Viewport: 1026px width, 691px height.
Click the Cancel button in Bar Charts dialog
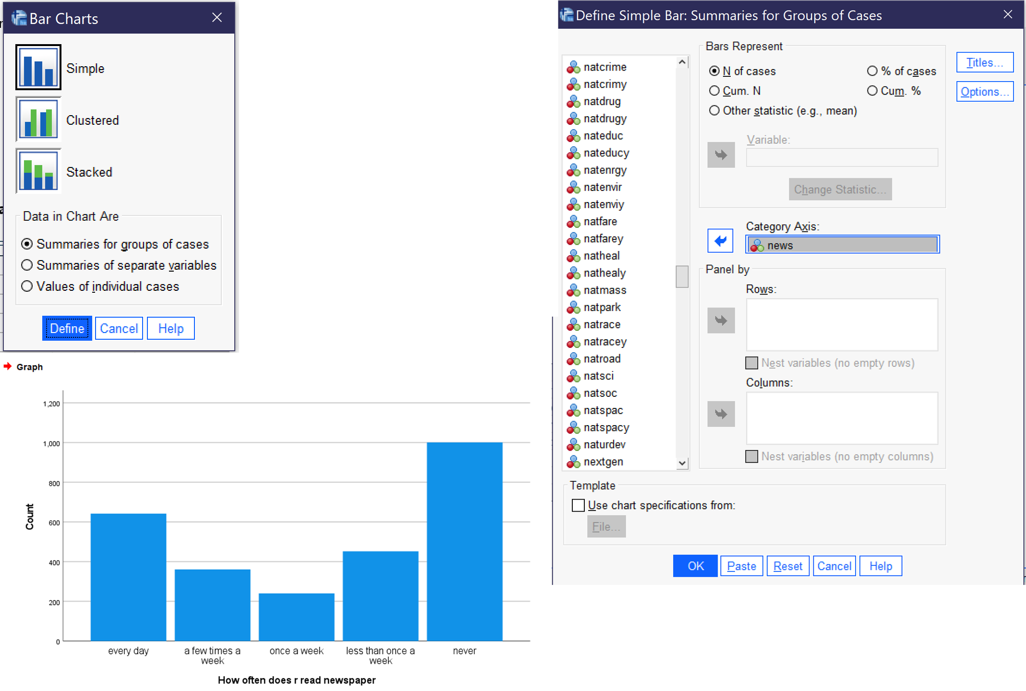click(x=118, y=329)
